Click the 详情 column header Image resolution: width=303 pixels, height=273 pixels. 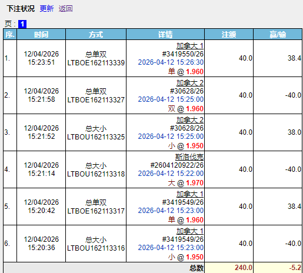(165, 35)
